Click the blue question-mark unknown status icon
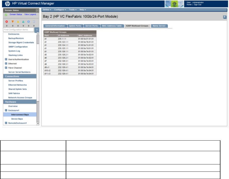 pyautogui.click(x=28, y=22)
